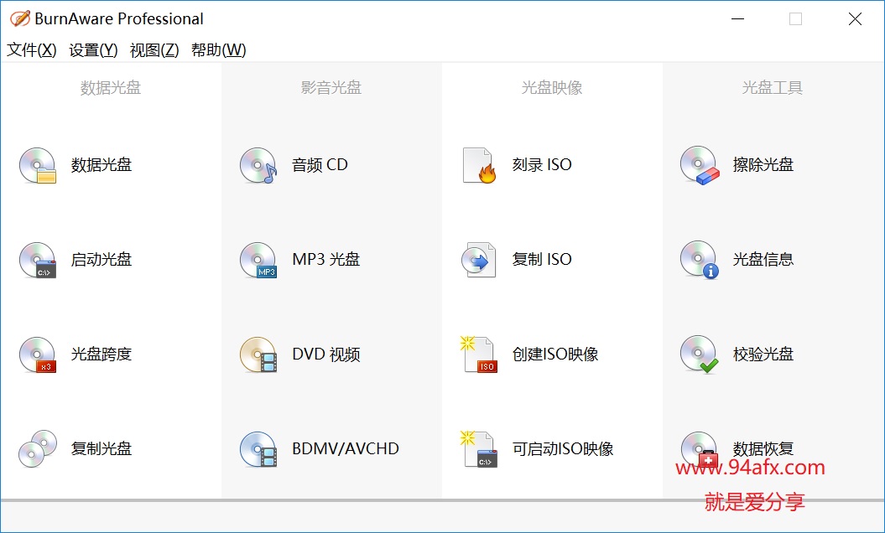Select the MP3 光盘 label
The height and width of the screenshot is (533, 885).
pos(325,260)
